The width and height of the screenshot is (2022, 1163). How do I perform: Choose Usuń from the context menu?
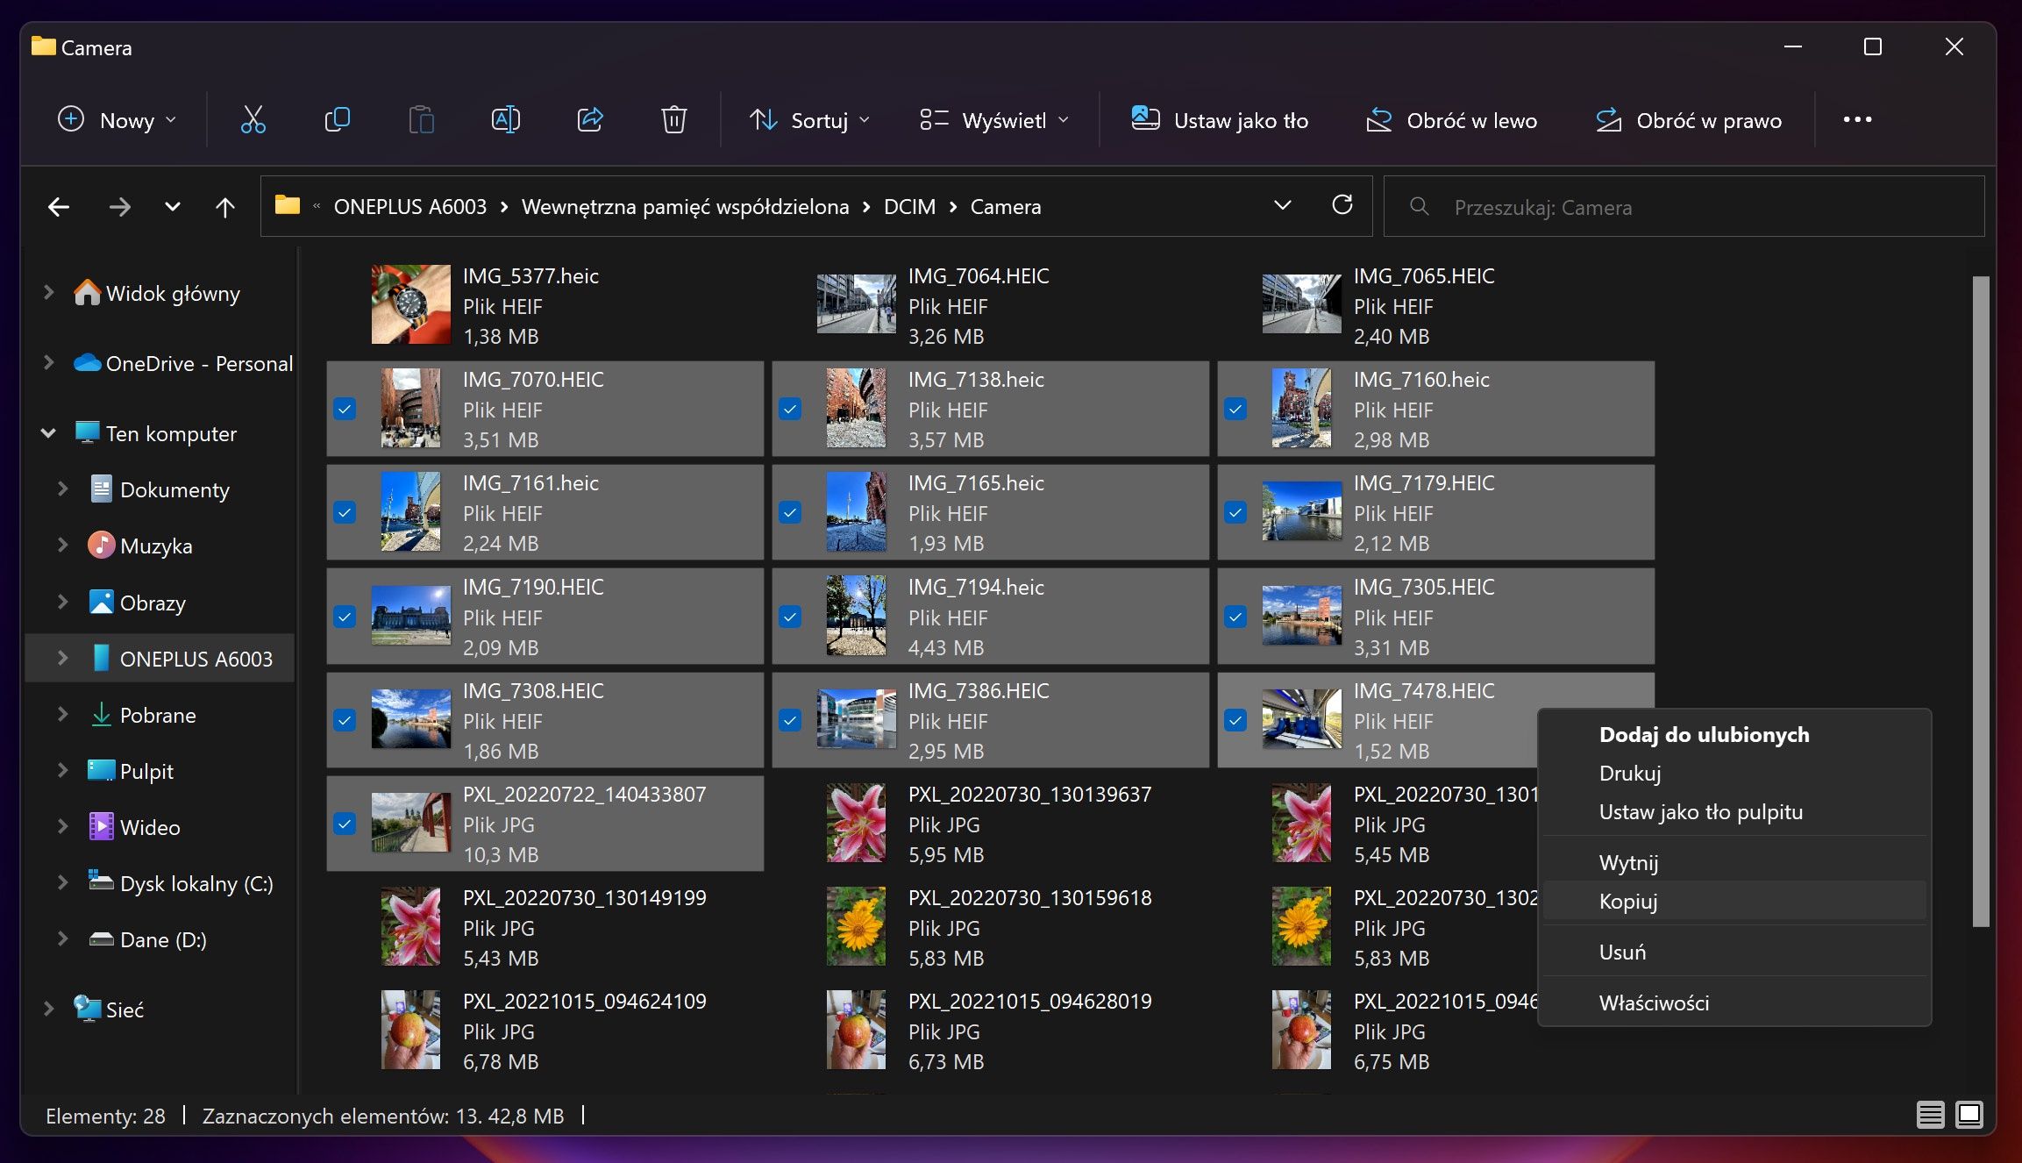[1734, 952]
